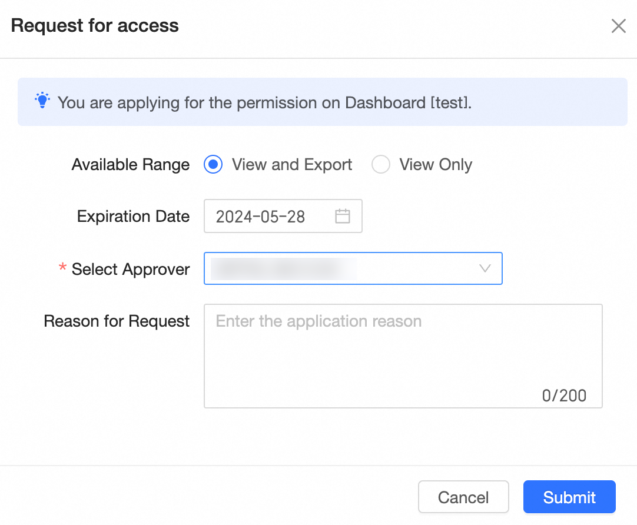Open the calendar picker icon
The image size is (637, 525).
pos(343,217)
